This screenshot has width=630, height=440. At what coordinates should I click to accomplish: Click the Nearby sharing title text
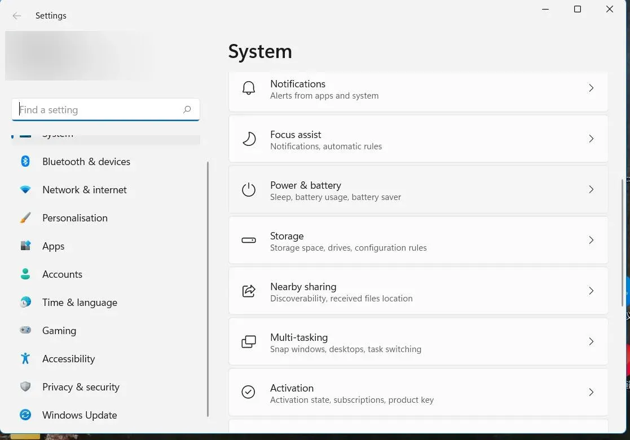pyautogui.click(x=303, y=287)
